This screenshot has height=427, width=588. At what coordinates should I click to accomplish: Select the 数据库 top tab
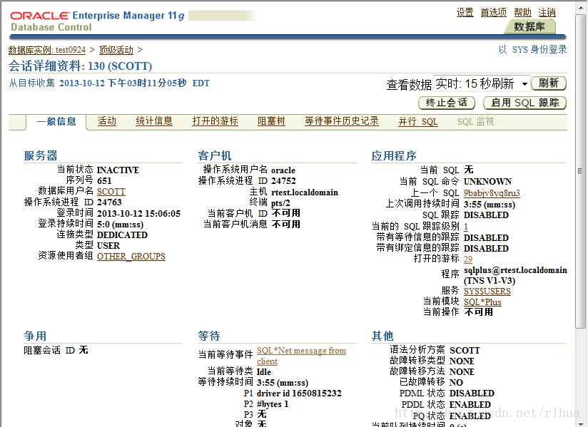[x=529, y=26]
